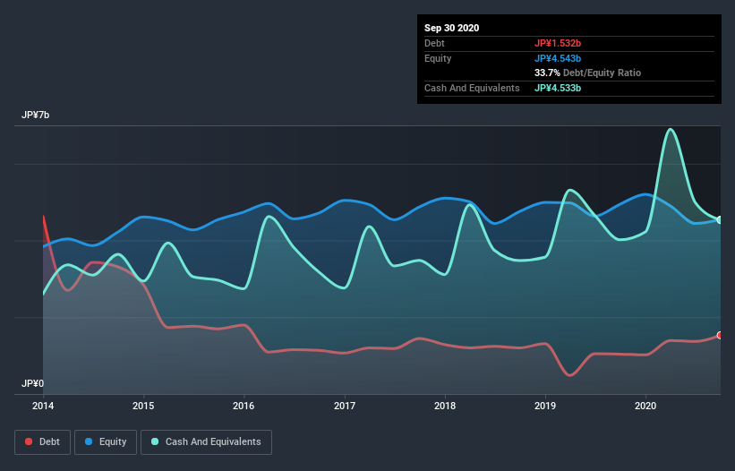Click the JP¥0 y-axis label
The width and height of the screenshot is (735, 471).
tap(32, 383)
